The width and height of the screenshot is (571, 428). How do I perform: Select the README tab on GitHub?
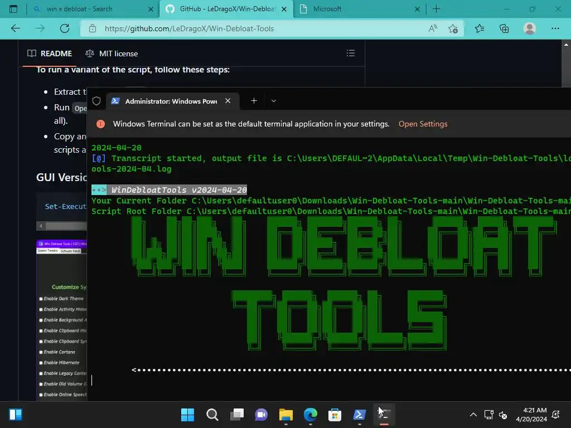(50, 53)
